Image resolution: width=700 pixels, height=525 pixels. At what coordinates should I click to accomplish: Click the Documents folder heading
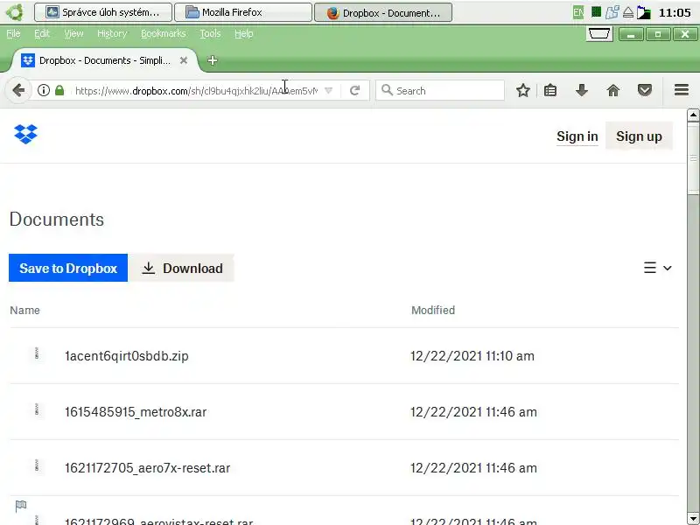(x=57, y=220)
